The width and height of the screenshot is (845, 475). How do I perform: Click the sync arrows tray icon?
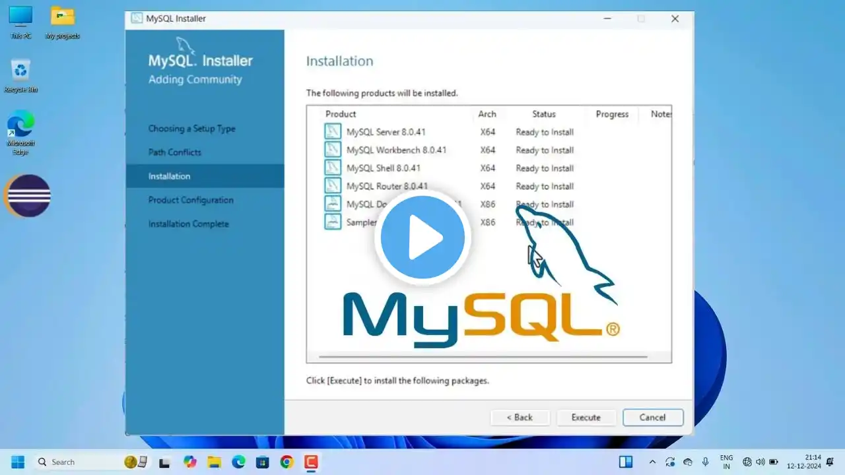tap(670, 462)
